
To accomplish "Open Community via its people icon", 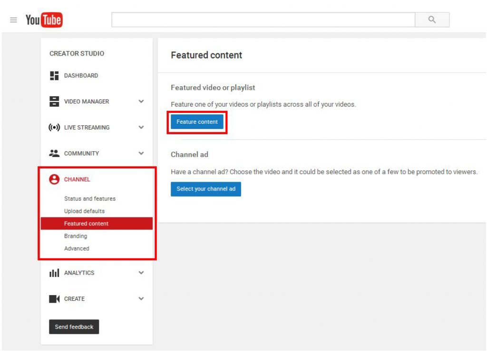I will click(x=54, y=153).
